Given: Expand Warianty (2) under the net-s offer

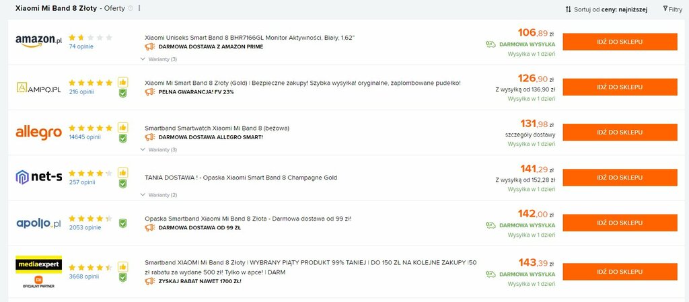Looking at the screenshot, I should 159,194.
